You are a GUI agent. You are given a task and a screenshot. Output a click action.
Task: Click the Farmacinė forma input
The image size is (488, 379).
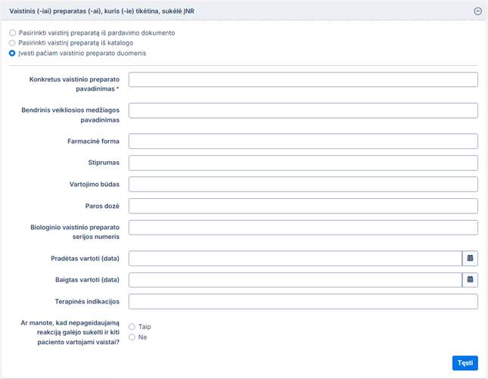(303, 141)
